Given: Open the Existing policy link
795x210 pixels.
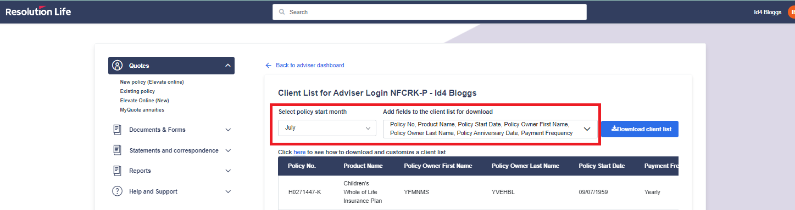Looking at the screenshot, I should click(x=137, y=91).
